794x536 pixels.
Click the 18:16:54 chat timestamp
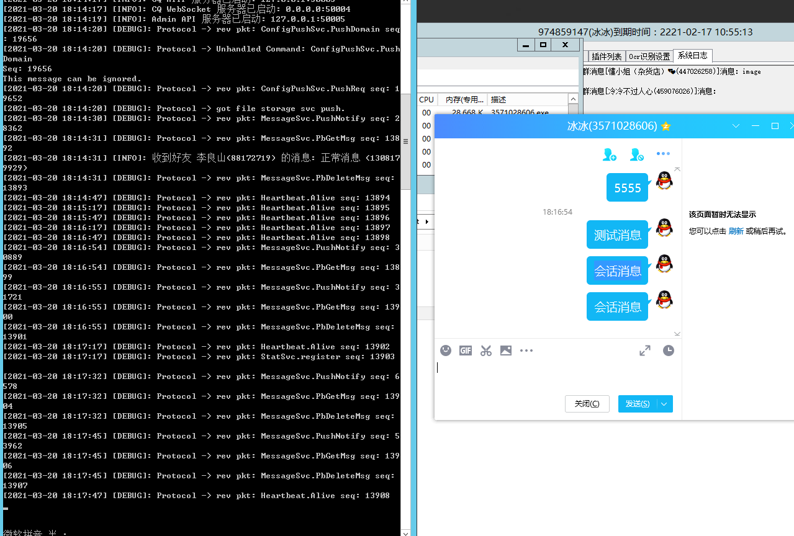557,212
